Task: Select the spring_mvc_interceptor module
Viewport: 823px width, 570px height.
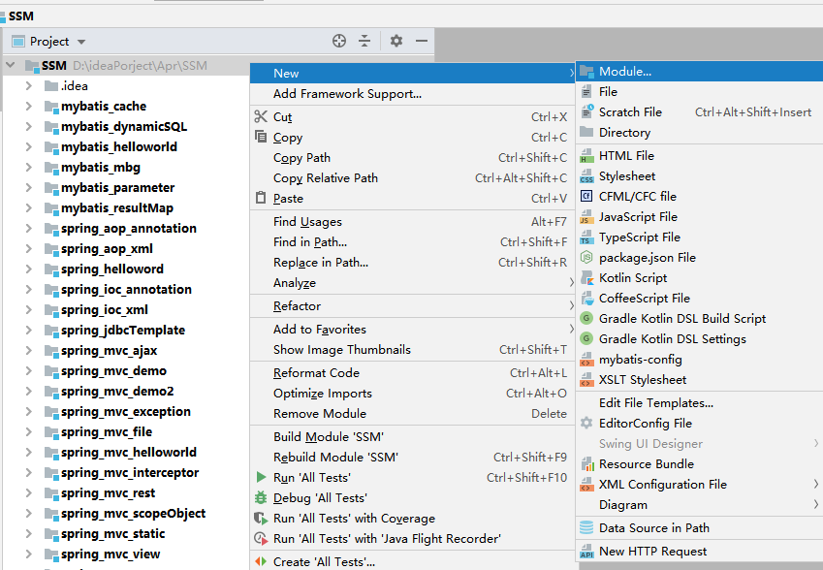Action: click(x=130, y=473)
